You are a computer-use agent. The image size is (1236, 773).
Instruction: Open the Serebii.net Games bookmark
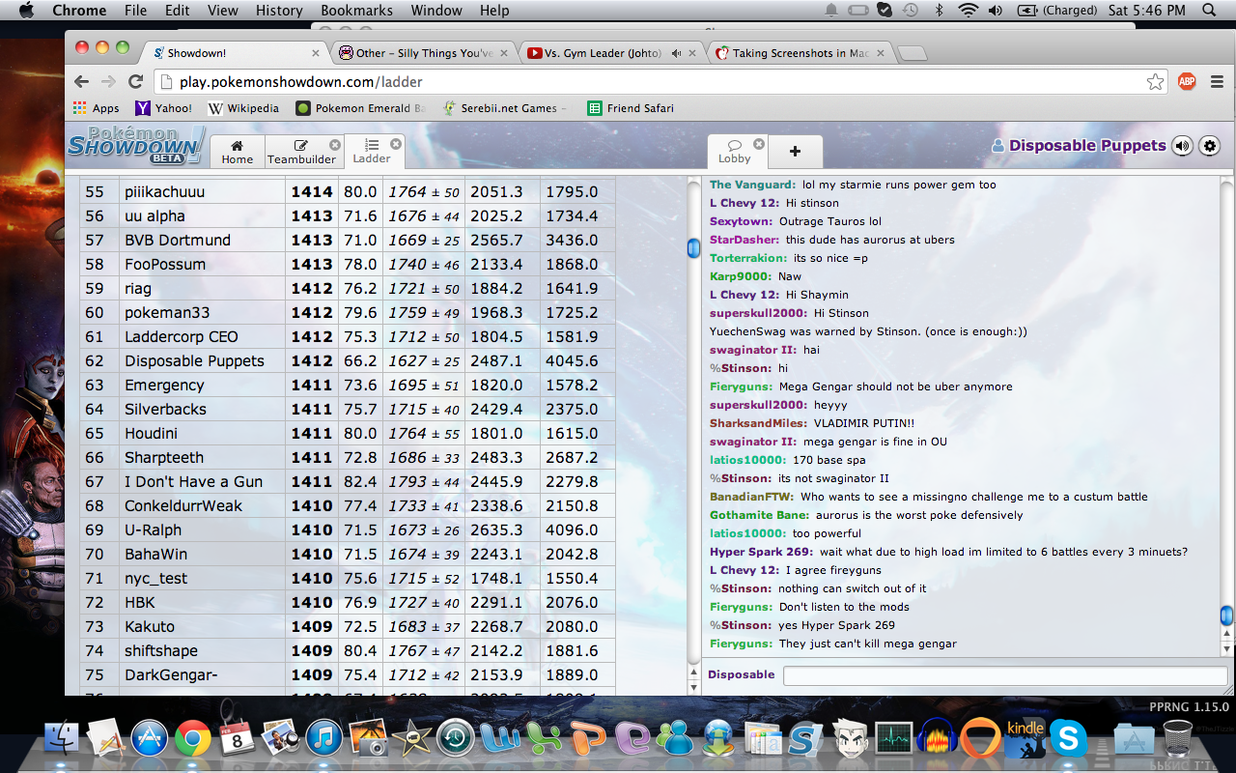click(503, 108)
